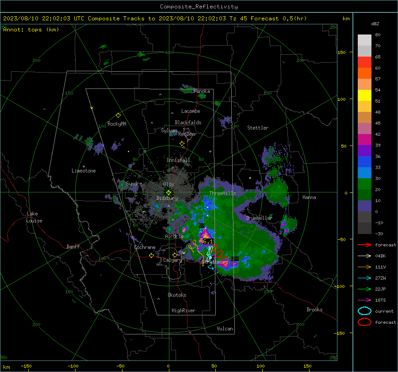This screenshot has height=372, width=398.
Task: Click the Drumheller city label
Action: coord(259,218)
